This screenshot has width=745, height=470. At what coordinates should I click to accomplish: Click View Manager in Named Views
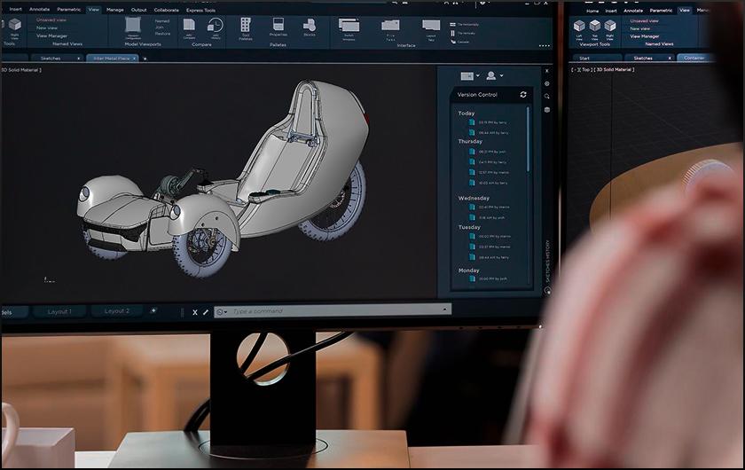(x=51, y=35)
